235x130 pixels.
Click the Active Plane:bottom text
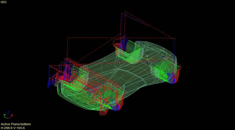pyautogui.click(x=15, y=124)
